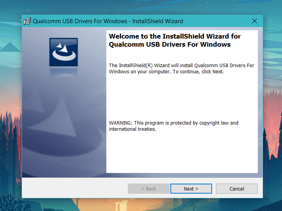282x211 pixels.
Task: Click the text "WARNING: This program is protected by copyright law and"
Action: [173, 123]
